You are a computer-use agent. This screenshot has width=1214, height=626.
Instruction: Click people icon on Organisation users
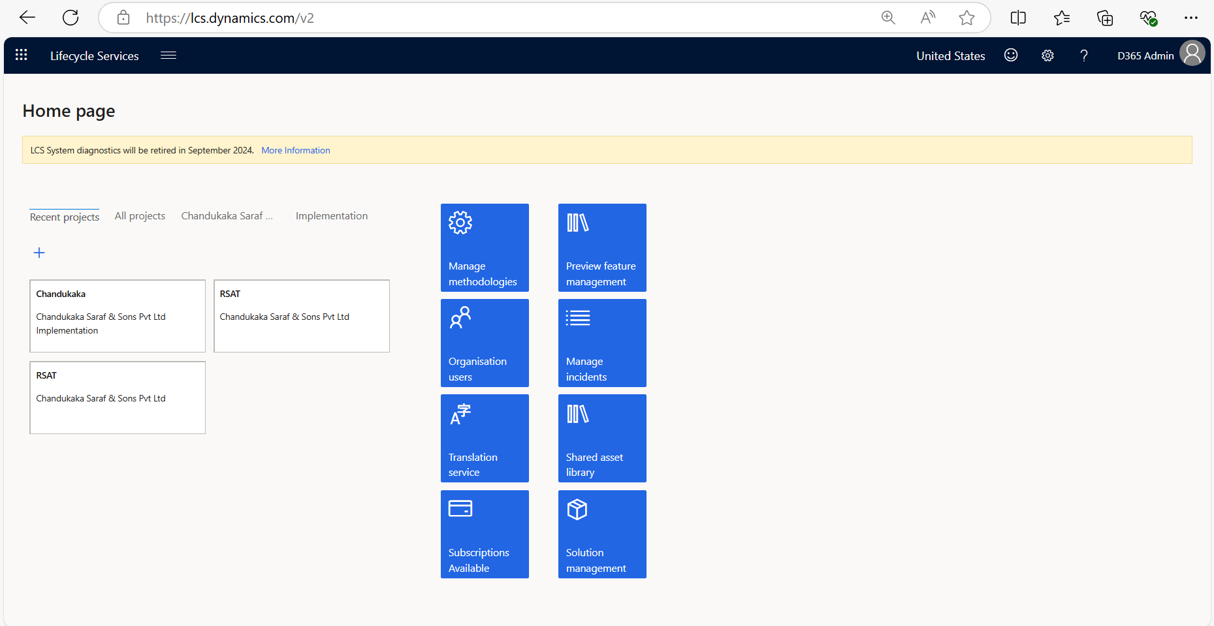pyautogui.click(x=460, y=317)
